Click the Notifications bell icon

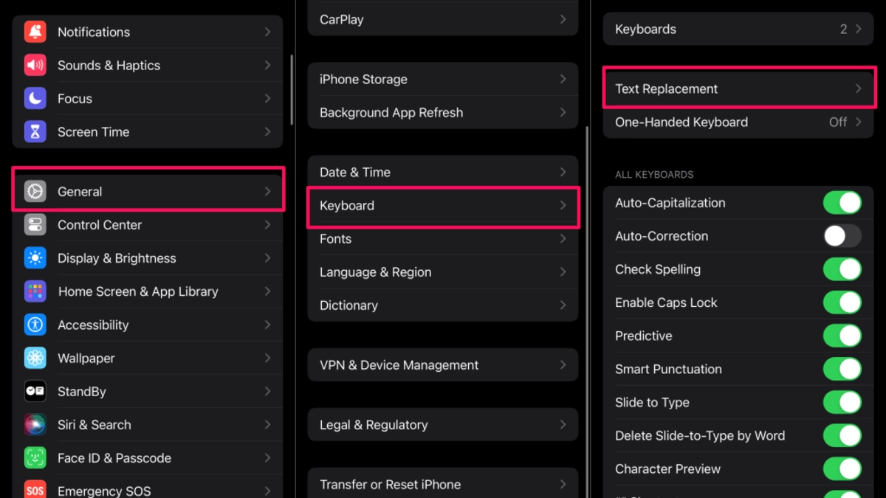34,32
